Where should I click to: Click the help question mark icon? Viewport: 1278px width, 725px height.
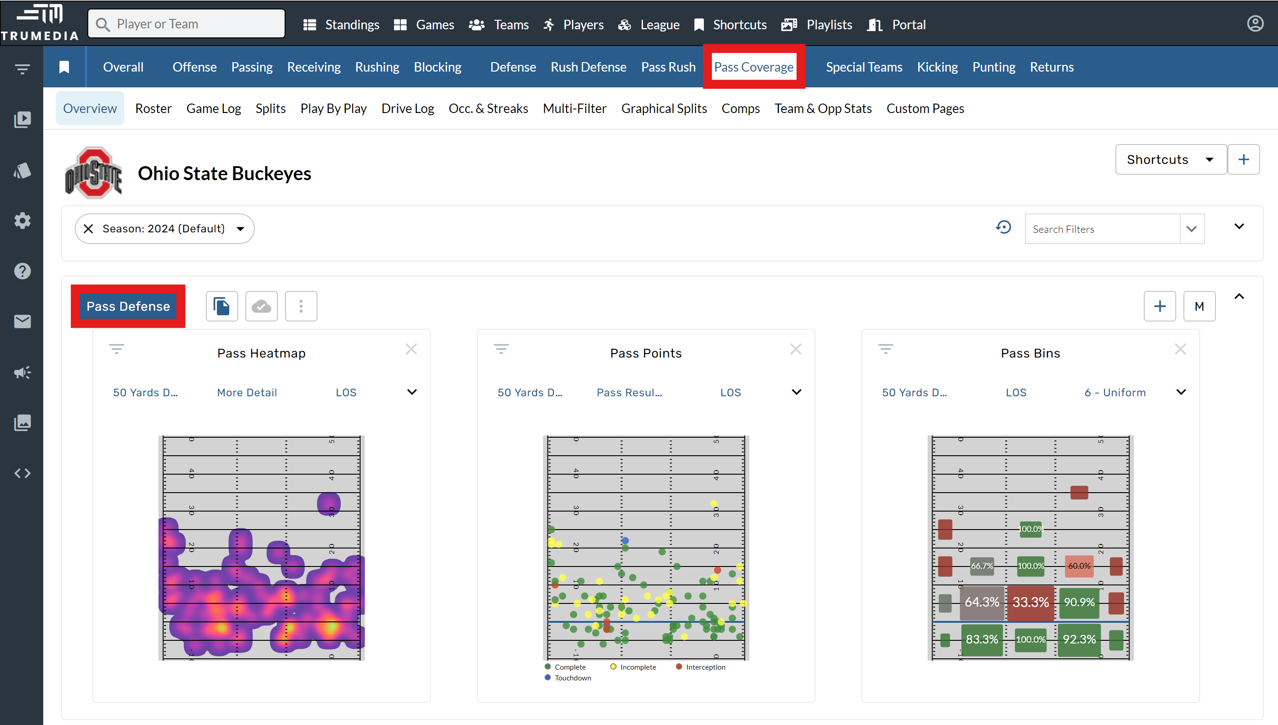pos(22,271)
